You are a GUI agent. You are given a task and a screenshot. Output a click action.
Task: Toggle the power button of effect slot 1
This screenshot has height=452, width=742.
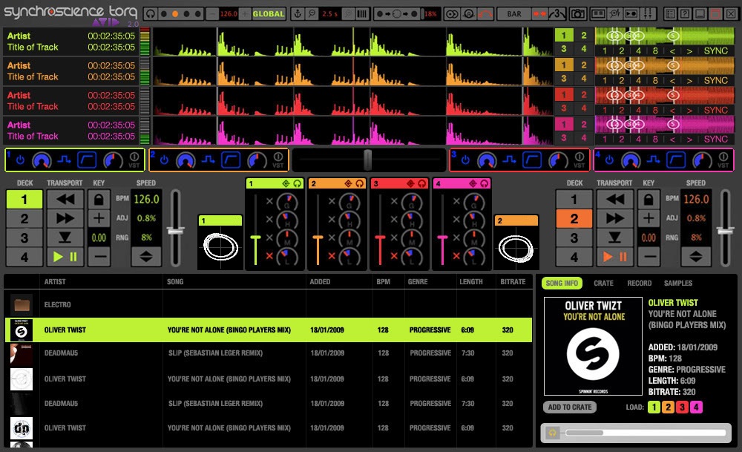pos(20,160)
